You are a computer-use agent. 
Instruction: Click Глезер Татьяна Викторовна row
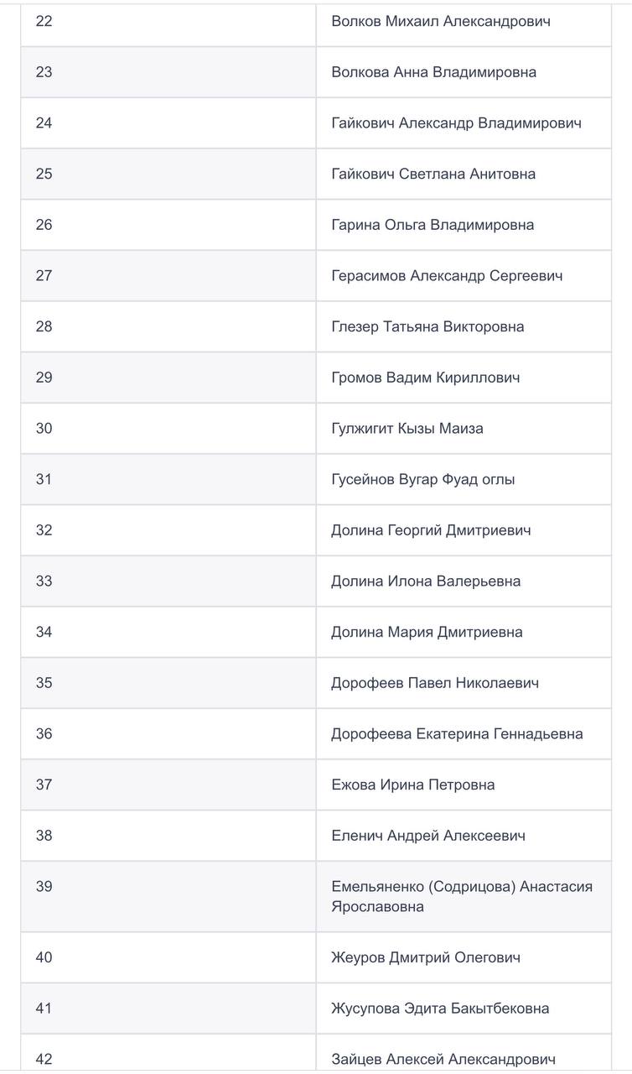pyautogui.click(x=427, y=326)
